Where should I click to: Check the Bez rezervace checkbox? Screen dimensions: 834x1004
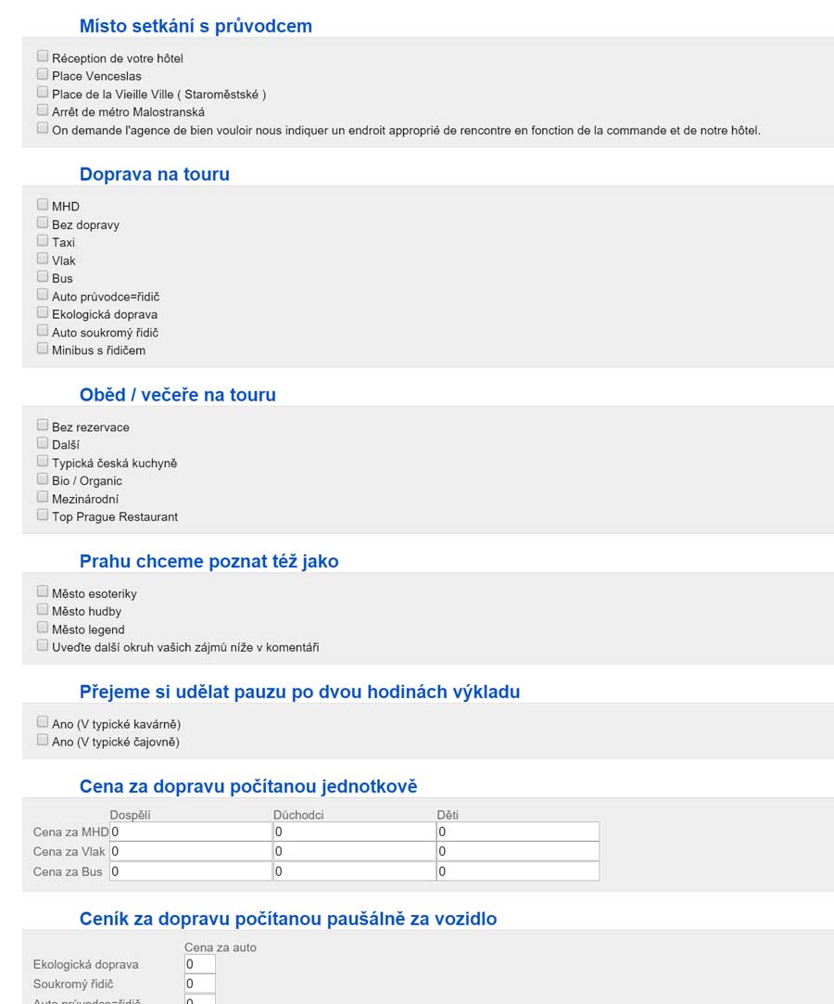(x=43, y=426)
